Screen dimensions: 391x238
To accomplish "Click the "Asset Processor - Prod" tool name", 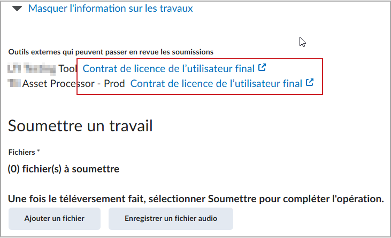I will point(74,84).
